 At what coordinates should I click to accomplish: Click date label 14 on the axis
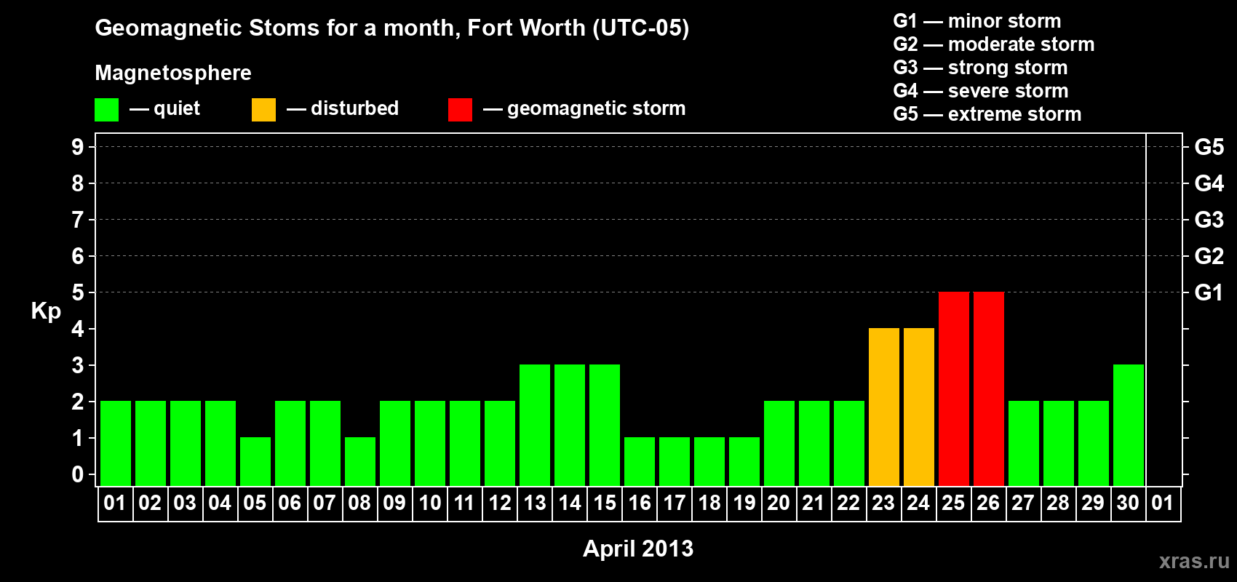(x=570, y=503)
